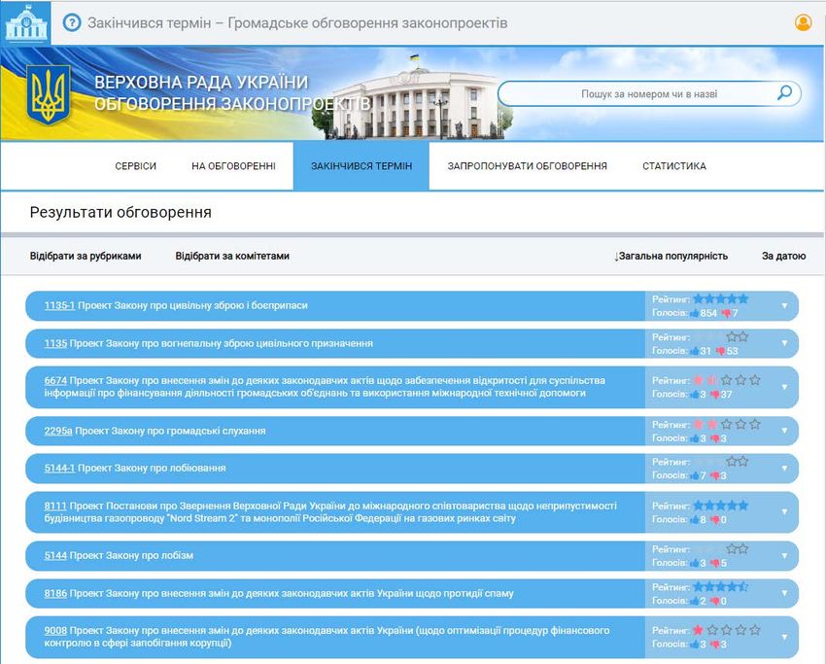
Task: Open bill link 5144-1
Action: tap(59, 468)
